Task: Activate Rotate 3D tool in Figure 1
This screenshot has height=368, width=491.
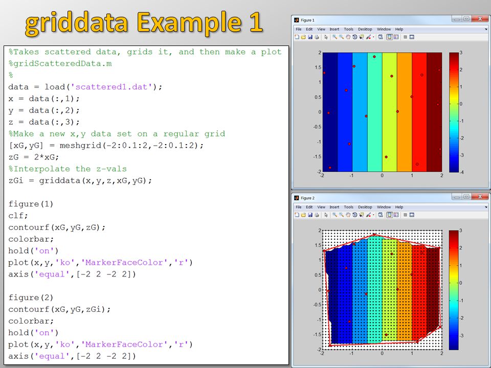Action: tap(355, 37)
